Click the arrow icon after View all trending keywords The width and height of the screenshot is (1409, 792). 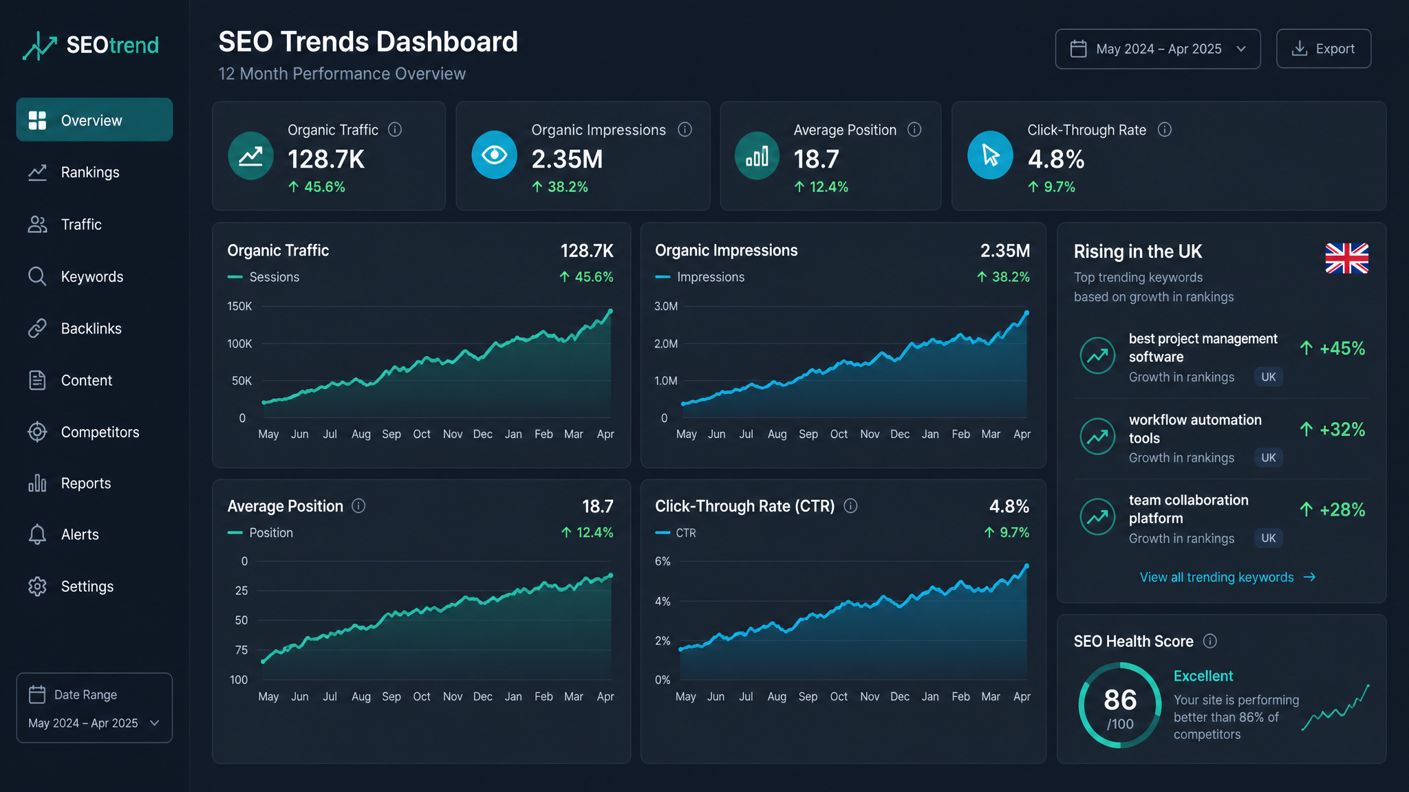[1309, 577]
